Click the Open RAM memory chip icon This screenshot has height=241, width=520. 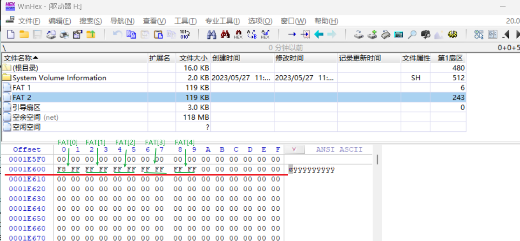[x=385, y=34]
